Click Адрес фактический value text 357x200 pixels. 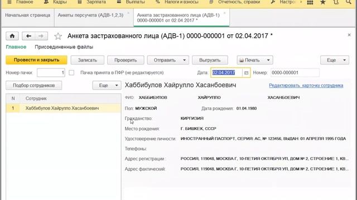(x=264, y=169)
